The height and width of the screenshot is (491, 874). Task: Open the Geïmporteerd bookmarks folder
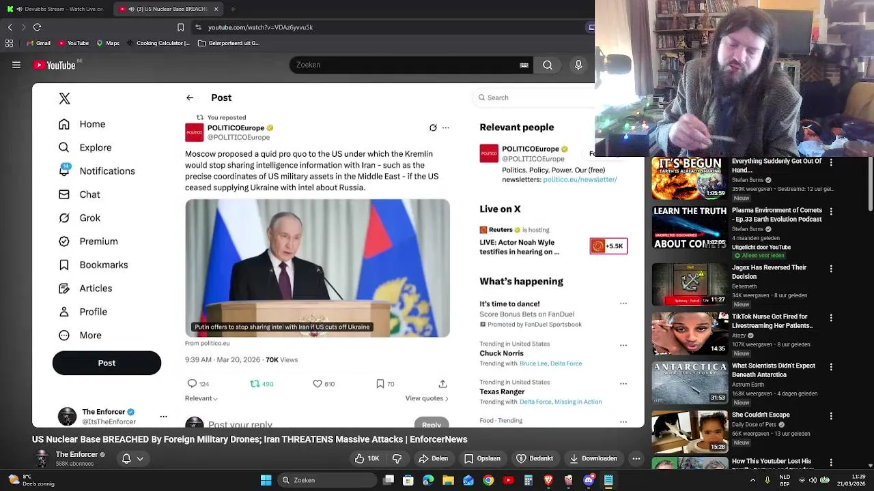click(x=229, y=43)
